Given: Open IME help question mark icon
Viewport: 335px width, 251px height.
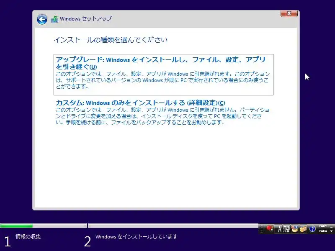Looking at the screenshot, I should click(x=312, y=229).
